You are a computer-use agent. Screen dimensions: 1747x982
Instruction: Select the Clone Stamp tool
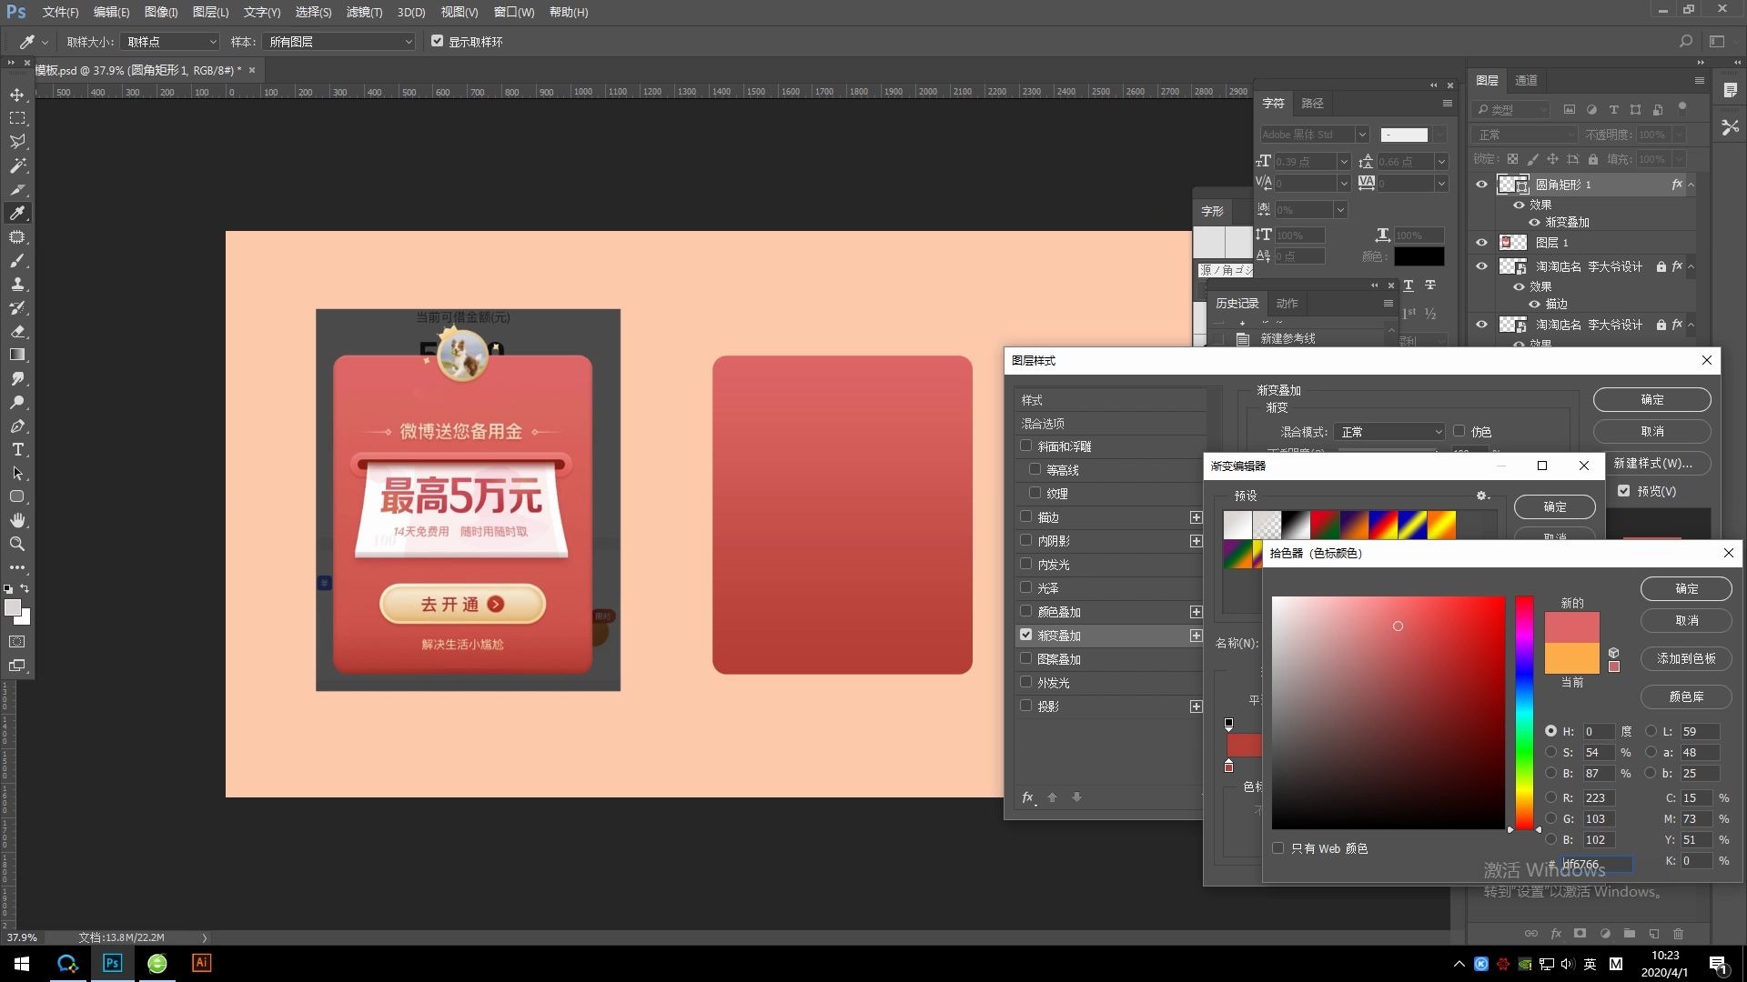point(17,284)
